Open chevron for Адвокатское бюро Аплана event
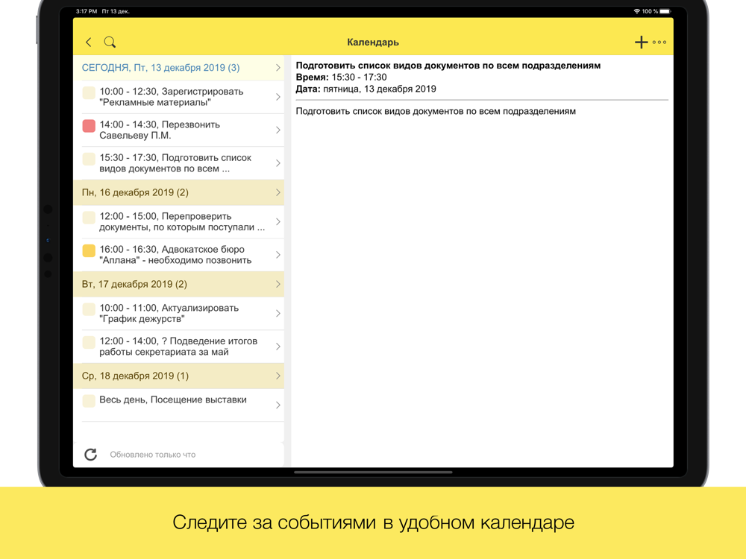 tap(278, 255)
